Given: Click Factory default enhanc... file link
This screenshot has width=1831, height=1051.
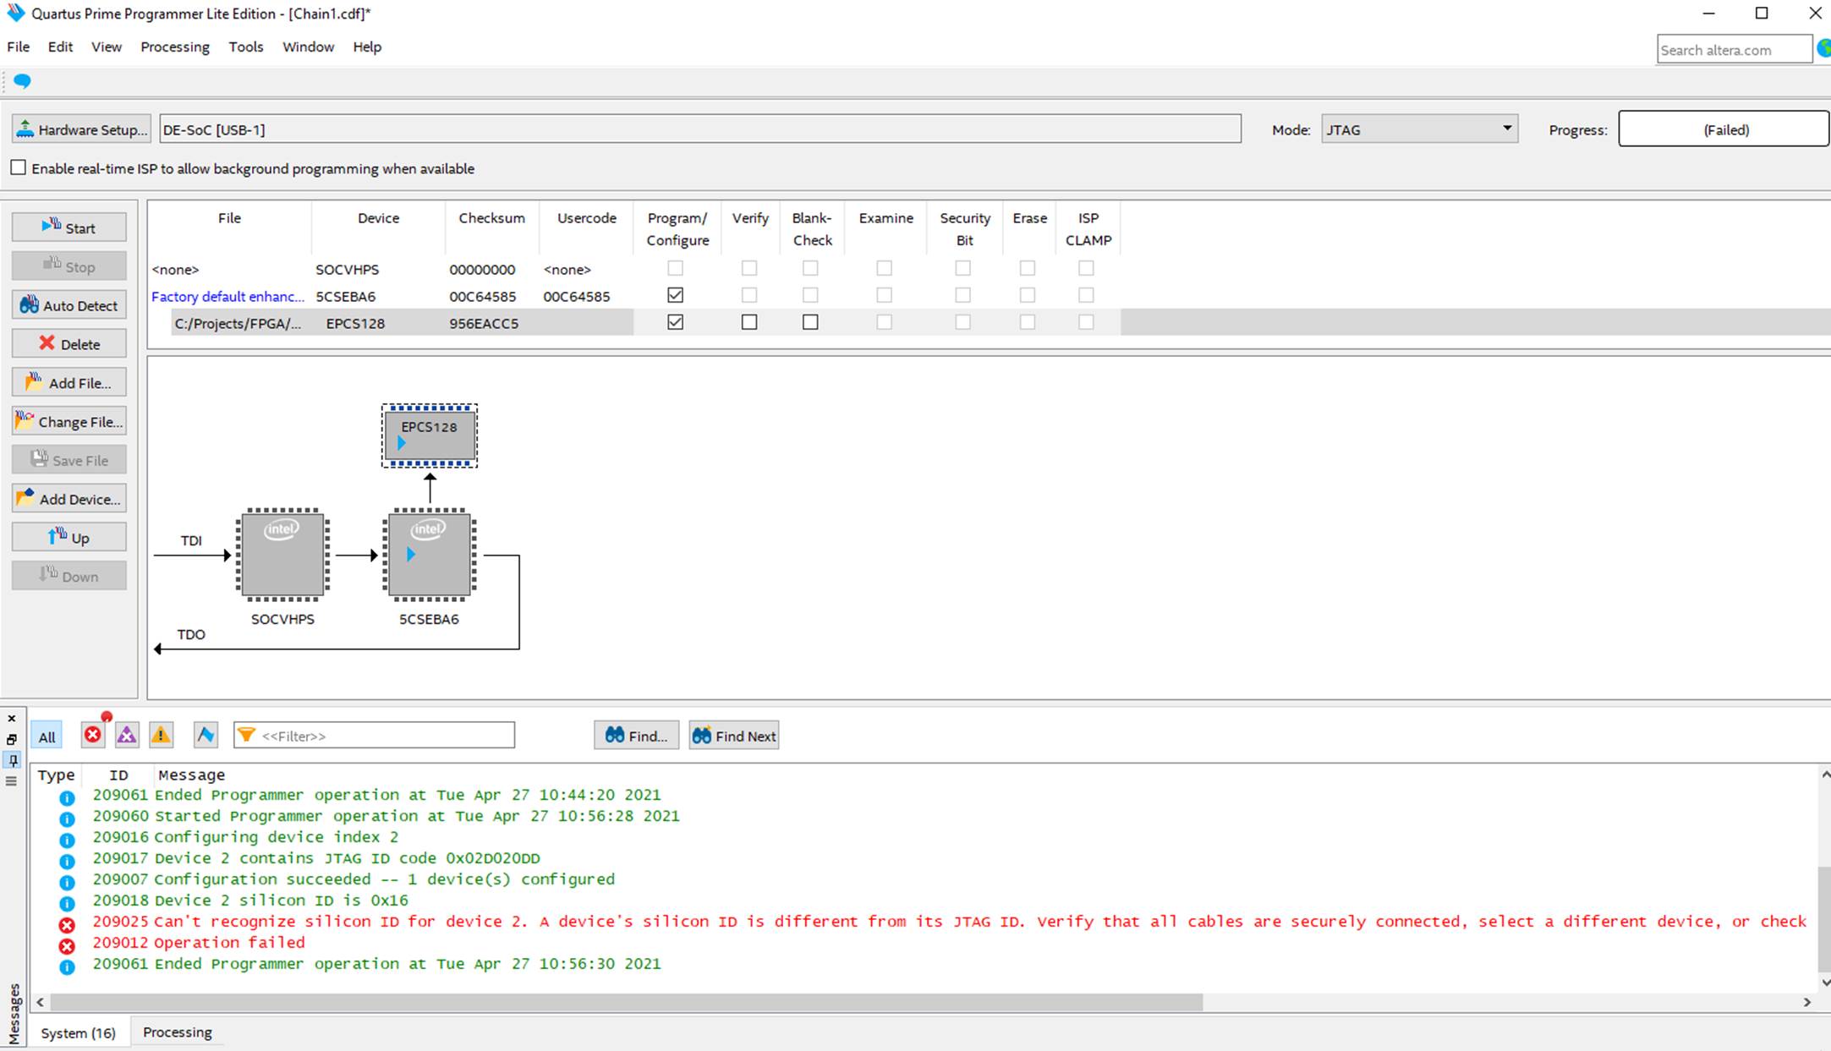Looking at the screenshot, I should pyautogui.click(x=228, y=296).
